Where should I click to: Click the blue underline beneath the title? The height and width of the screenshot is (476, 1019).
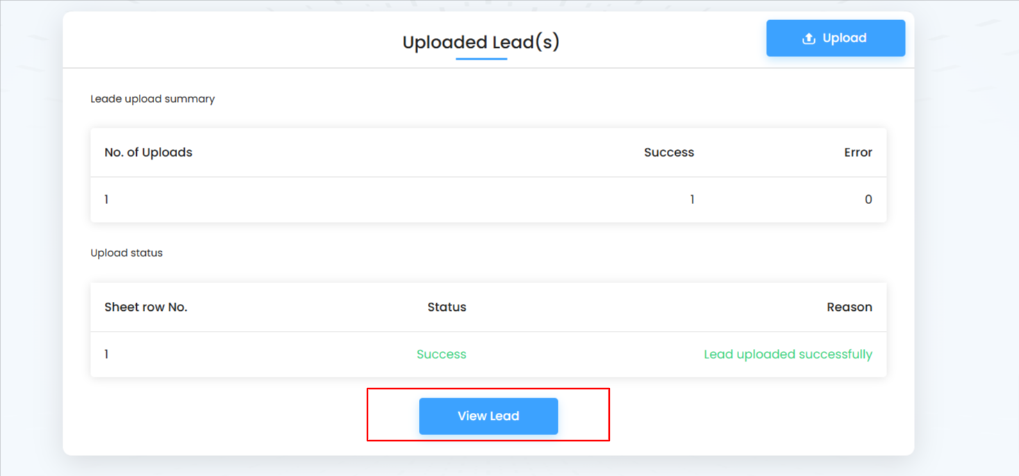481,59
